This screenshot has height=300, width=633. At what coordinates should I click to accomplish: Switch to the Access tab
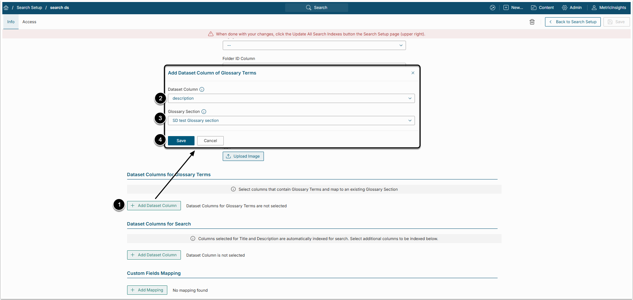click(x=30, y=22)
